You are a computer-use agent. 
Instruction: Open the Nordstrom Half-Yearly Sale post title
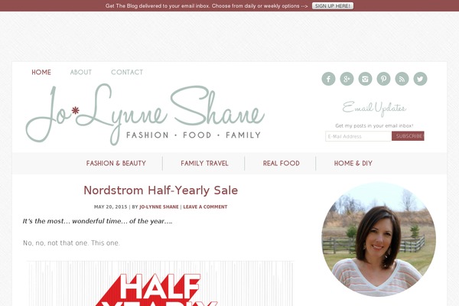pyautogui.click(x=161, y=190)
